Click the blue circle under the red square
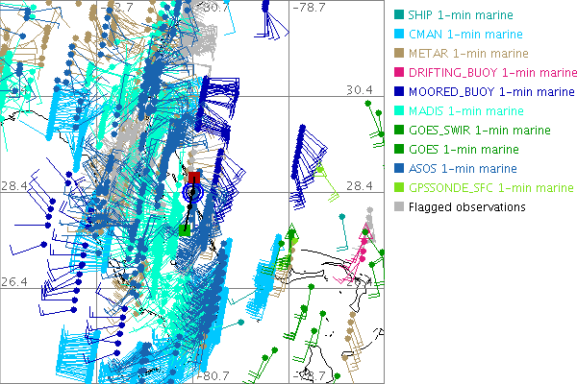 (192, 193)
